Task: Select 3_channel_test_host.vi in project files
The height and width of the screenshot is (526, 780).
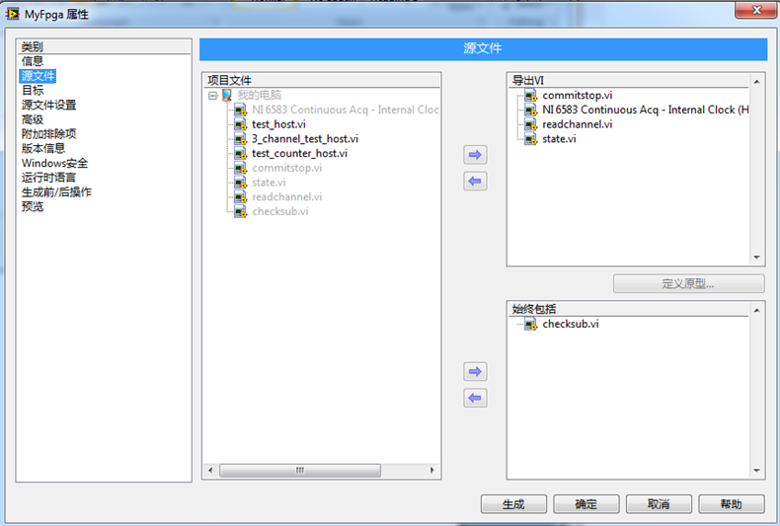Action: [305, 139]
